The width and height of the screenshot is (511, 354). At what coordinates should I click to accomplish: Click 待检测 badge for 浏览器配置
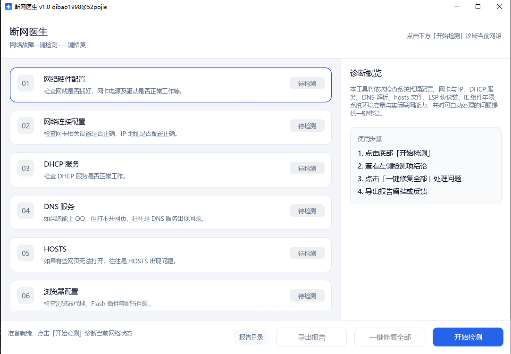click(x=307, y=295)
